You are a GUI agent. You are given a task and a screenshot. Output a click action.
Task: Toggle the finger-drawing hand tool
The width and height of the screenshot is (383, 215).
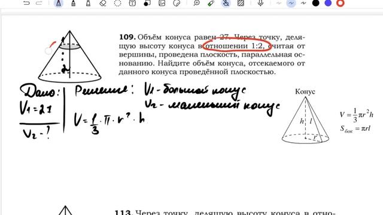[x=226, y=3]
